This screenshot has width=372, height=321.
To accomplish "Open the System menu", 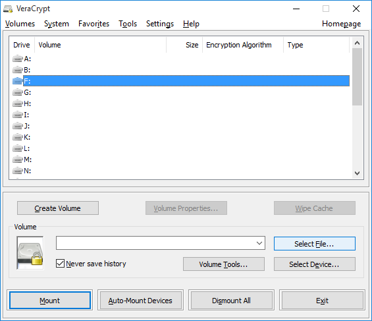I will [57, 24].
